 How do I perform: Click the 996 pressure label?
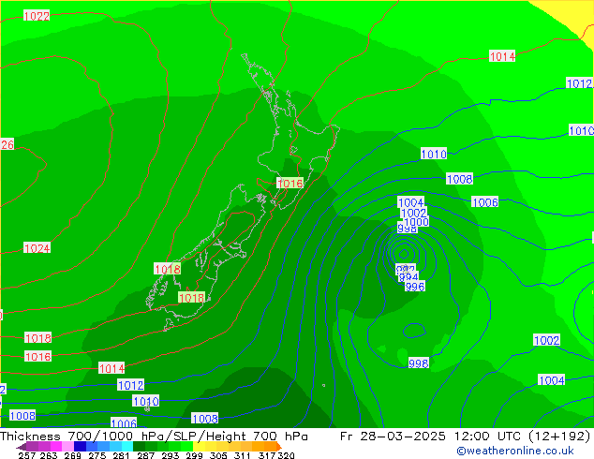(415, 287)
